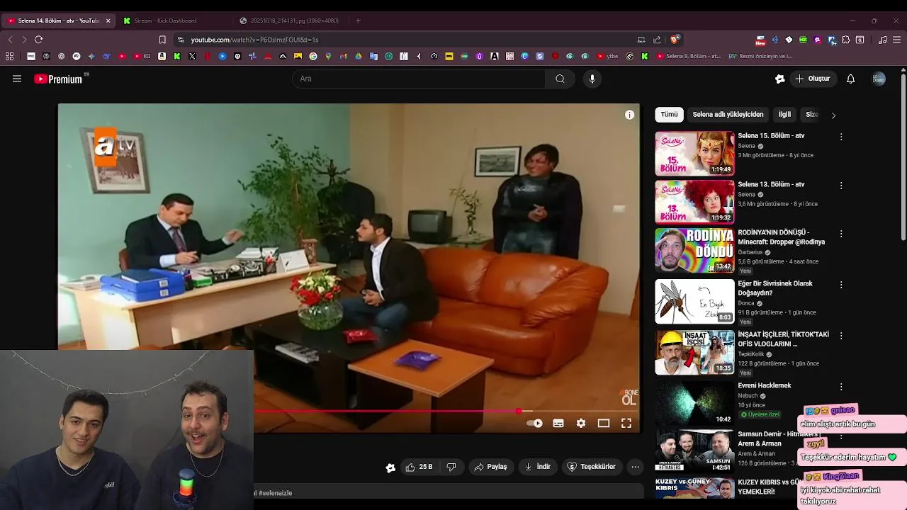The height and width of the screenshot is (510, 907).
Task: Start voice search with microphone icon
Action: (x=592, y=79)
